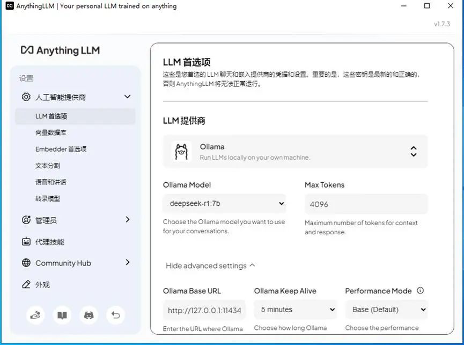Click the Ollama llama logo icon
The image size is (464, 345).
pyautogui.click(x=181, y=152)
